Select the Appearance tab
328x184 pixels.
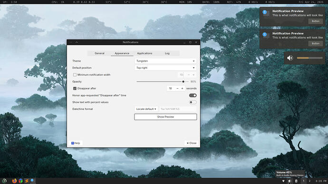pos(122,53)
